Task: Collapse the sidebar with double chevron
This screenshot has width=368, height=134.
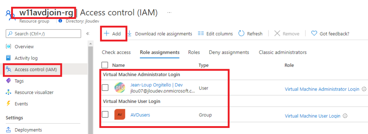Action: (x=88, y=34)
